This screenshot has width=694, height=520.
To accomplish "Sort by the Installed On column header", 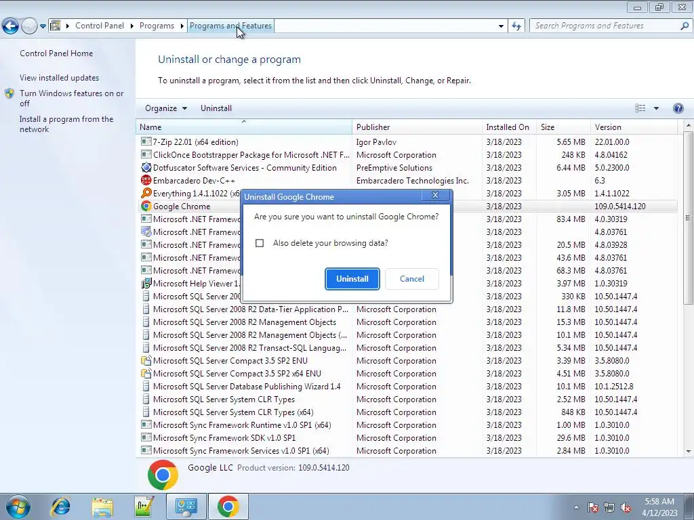I will [x=509, y=127].
